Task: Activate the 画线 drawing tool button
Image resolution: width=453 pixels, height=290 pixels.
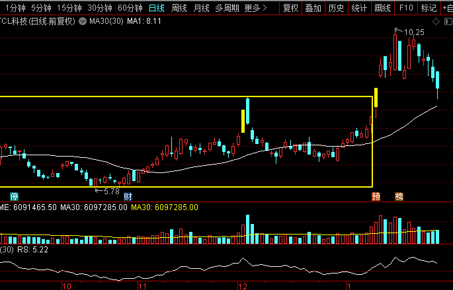Action: click(382, 8)
